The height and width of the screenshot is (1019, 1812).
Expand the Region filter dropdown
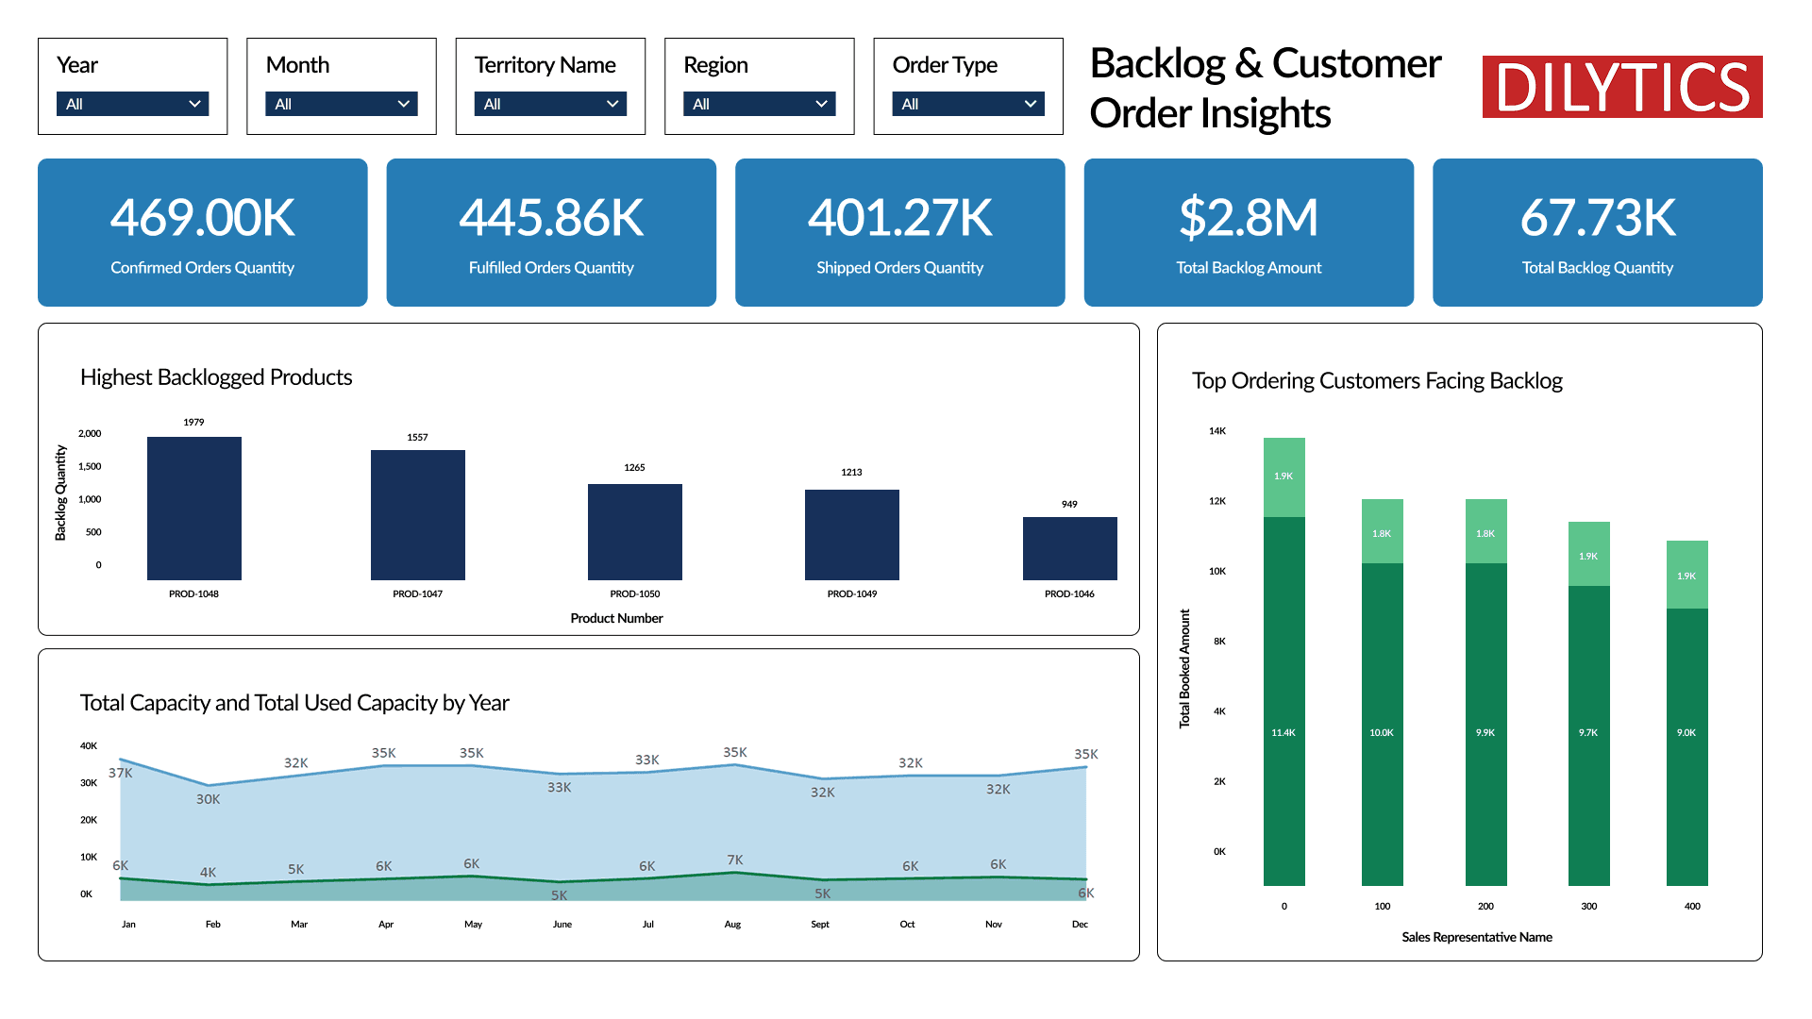coord(759,104)
